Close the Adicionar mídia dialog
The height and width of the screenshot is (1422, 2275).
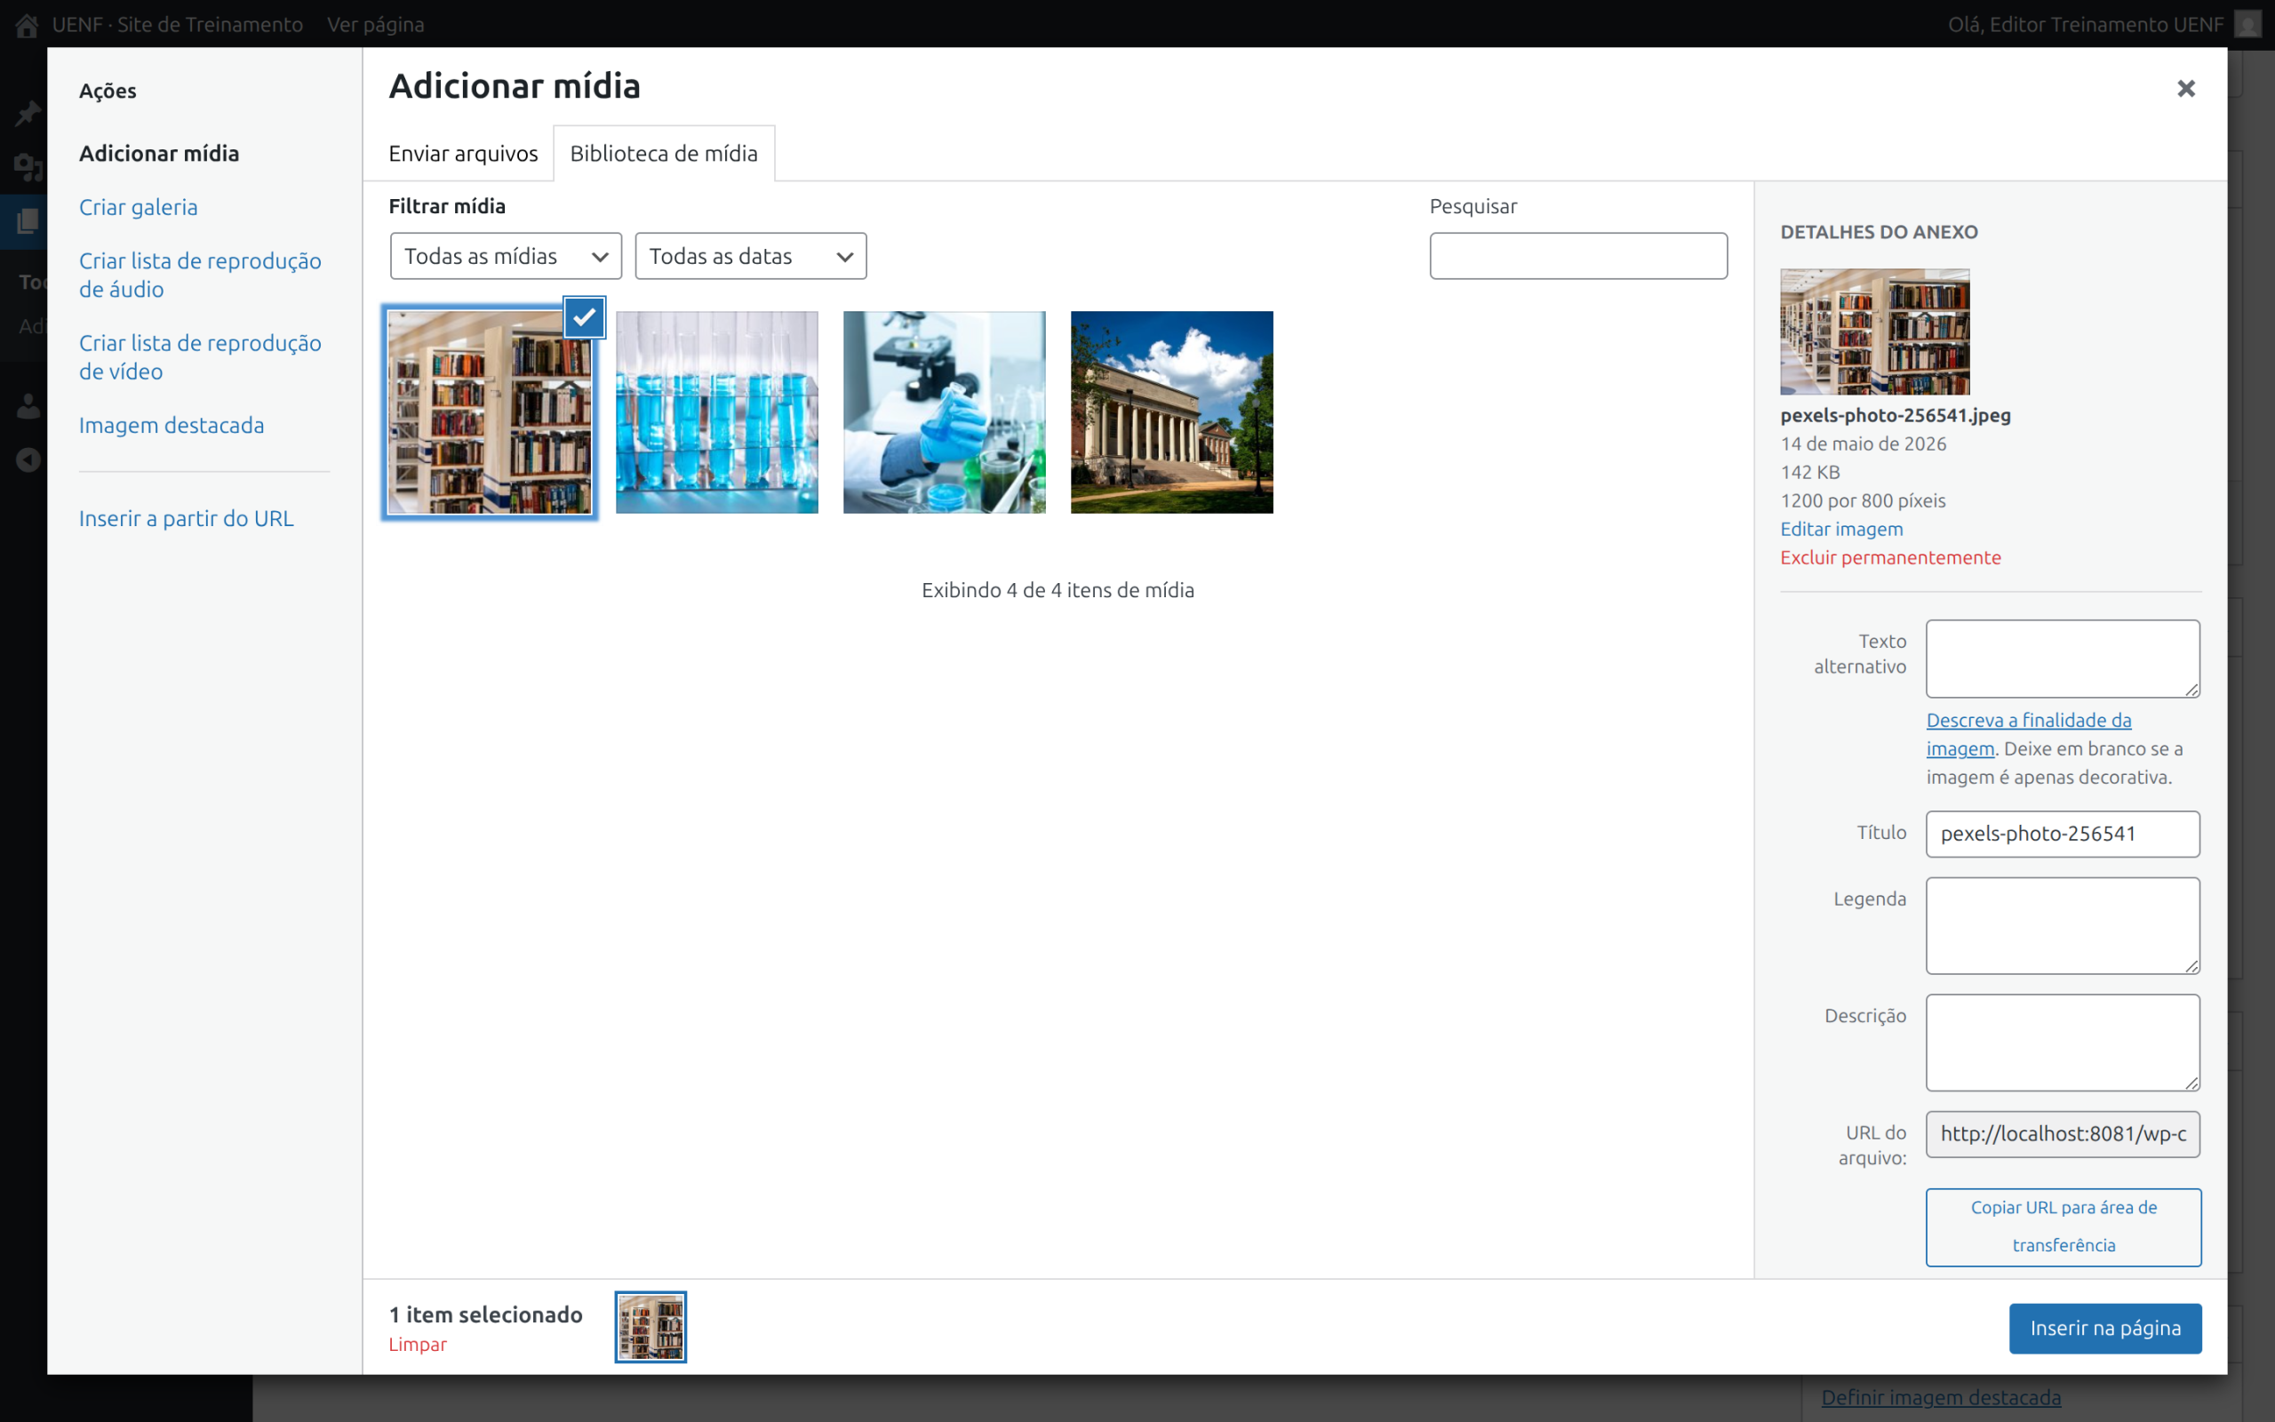coord(2186,88)
